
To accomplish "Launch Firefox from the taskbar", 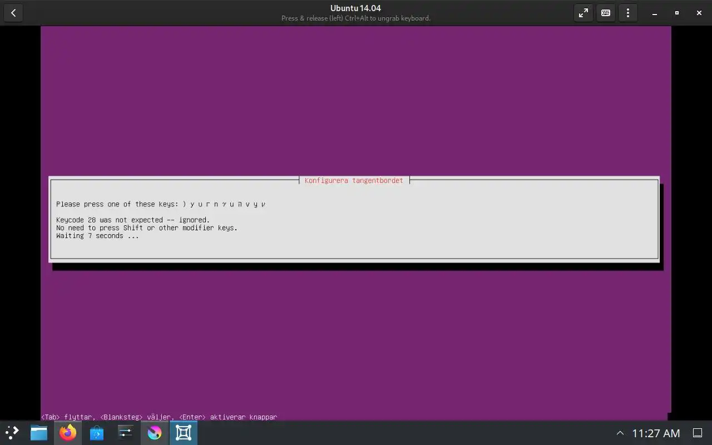I will point(68,432).
